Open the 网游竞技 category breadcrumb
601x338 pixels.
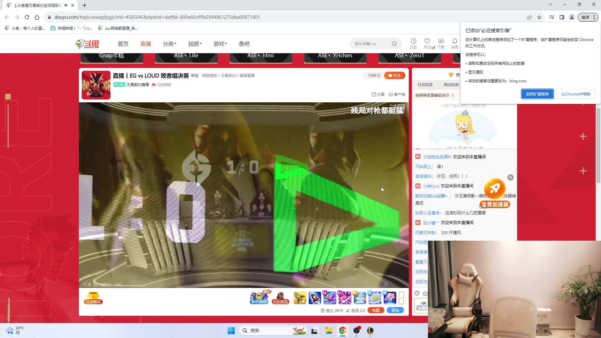tap(209, 76)
